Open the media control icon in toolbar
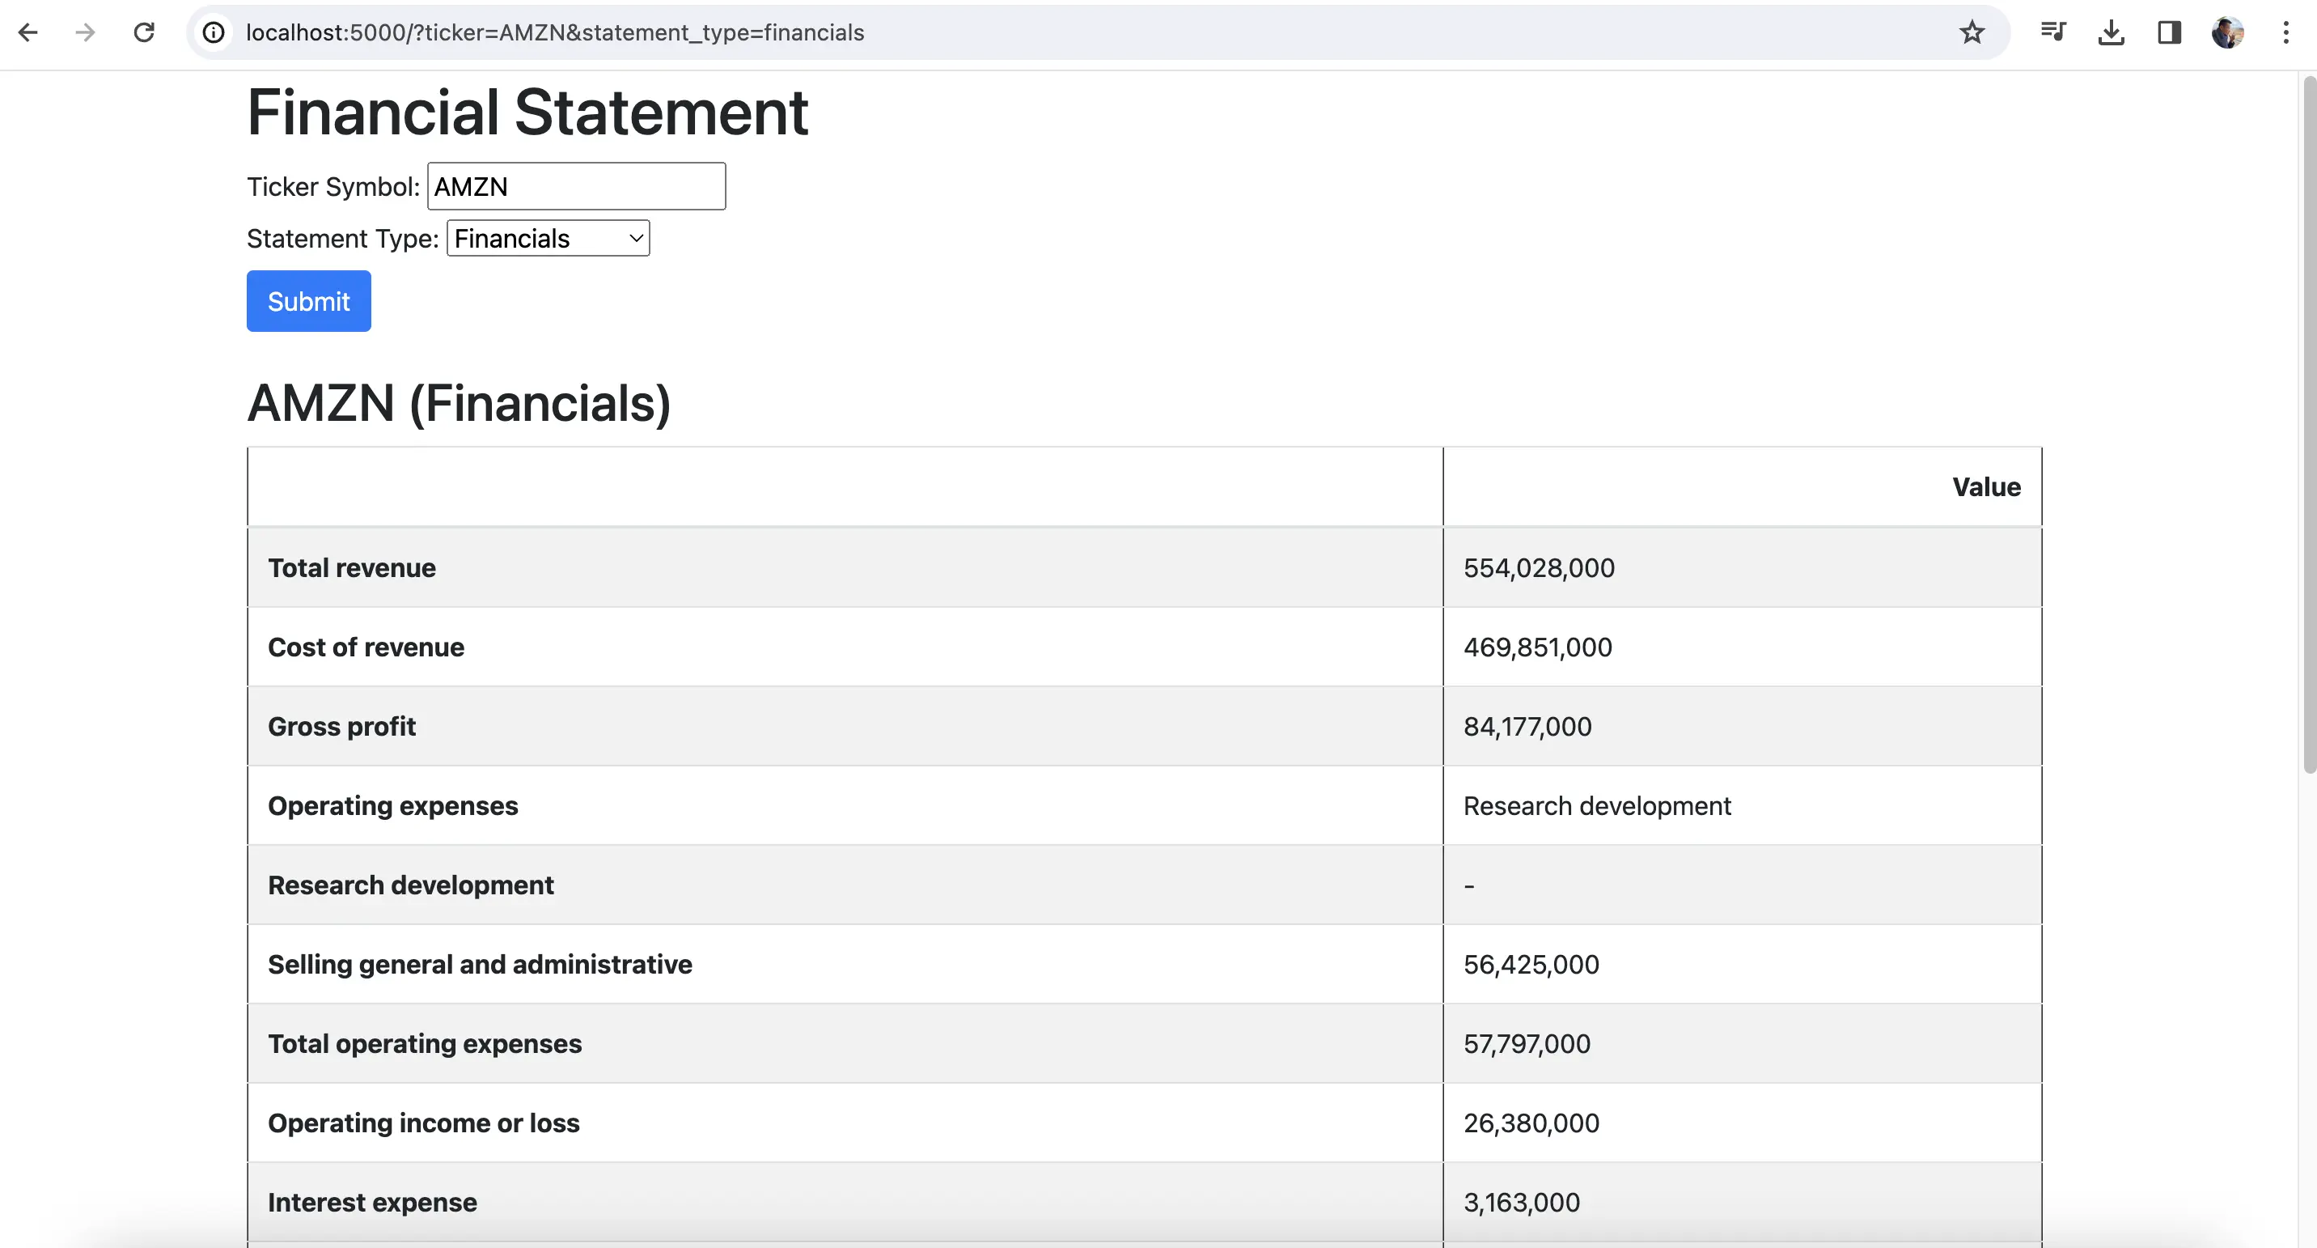The width and height of the screenshot is (2317, 1248). 2053,32
